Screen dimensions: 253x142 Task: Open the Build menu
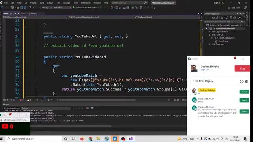tap(42, 3)
